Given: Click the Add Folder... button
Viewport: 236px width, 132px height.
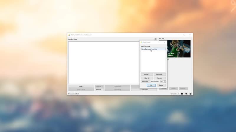Looking at the screenshot, I should [x=160, y=75].
